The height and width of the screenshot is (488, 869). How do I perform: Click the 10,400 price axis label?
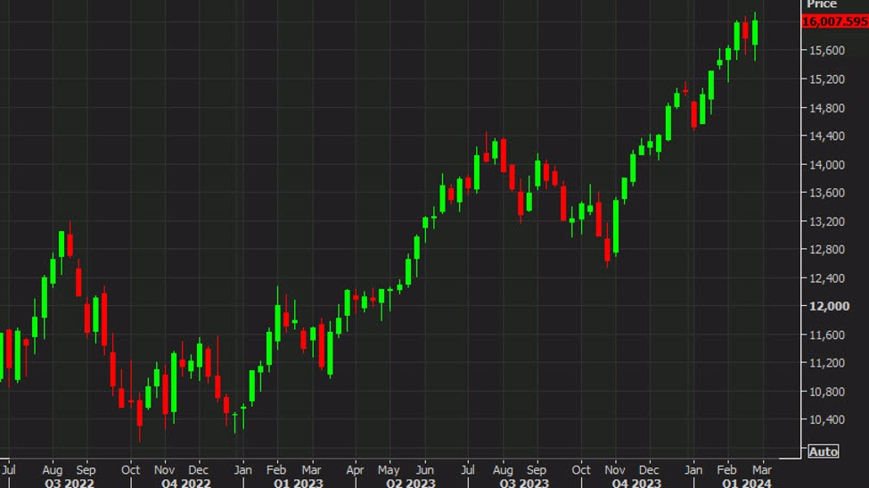point(827,420)
